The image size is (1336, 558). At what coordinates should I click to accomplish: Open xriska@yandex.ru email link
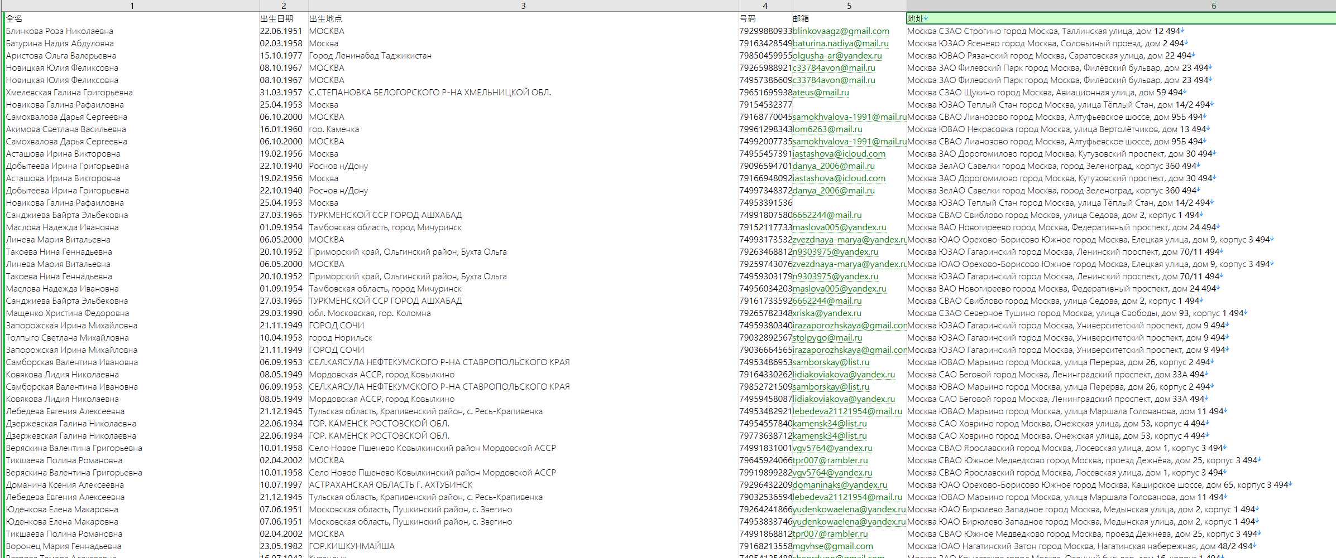click(827, 313)
